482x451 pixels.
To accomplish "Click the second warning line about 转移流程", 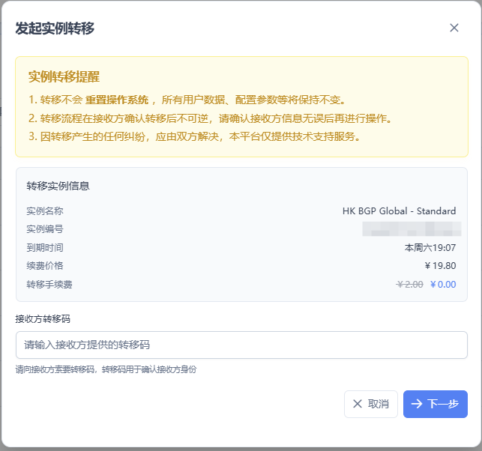I will [210, 118].
